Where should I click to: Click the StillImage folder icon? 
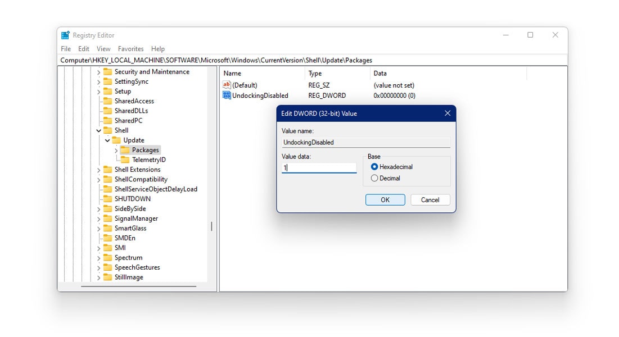(x=108, y=277)
